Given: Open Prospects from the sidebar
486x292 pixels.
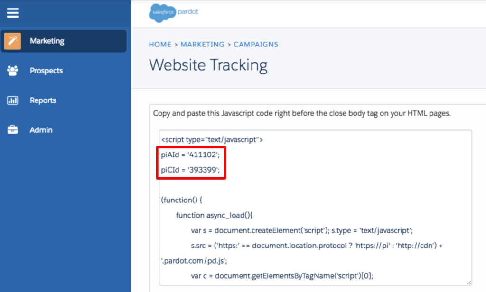Looking at the screenshot, I should coord(46,70).
